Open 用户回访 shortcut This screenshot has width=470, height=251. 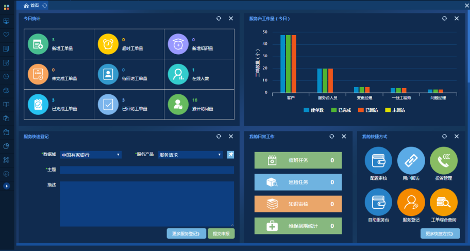tap(411, 160)
